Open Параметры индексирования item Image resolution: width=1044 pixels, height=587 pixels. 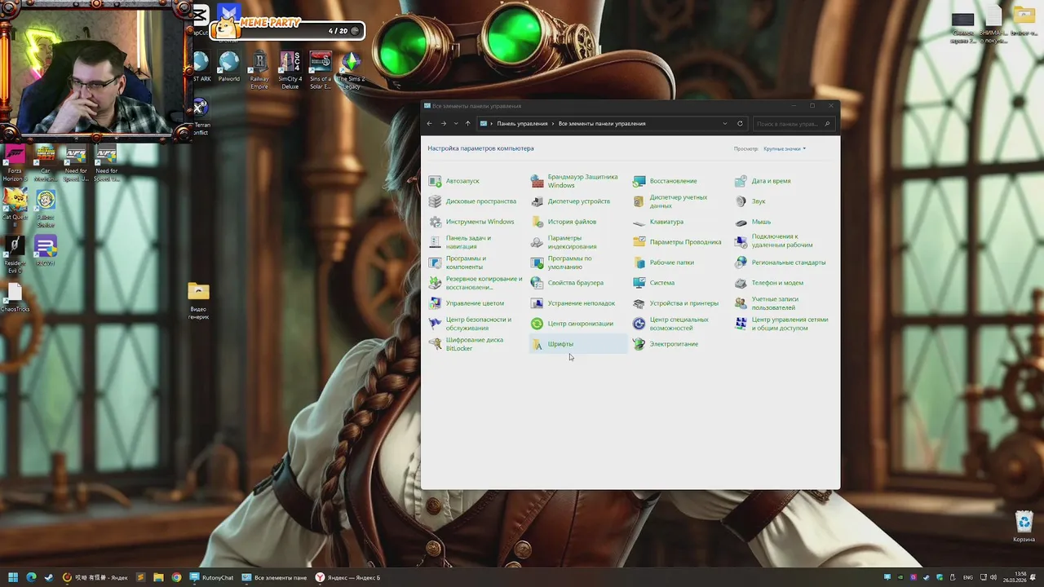pyautogui.click(x=564, y=242)
